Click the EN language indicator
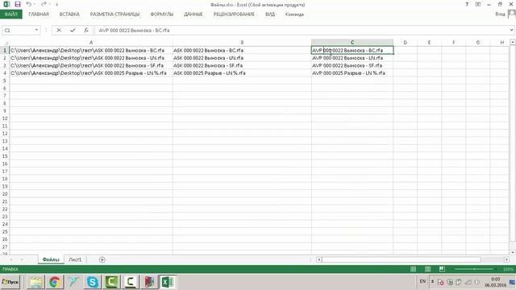 [422, 281]
